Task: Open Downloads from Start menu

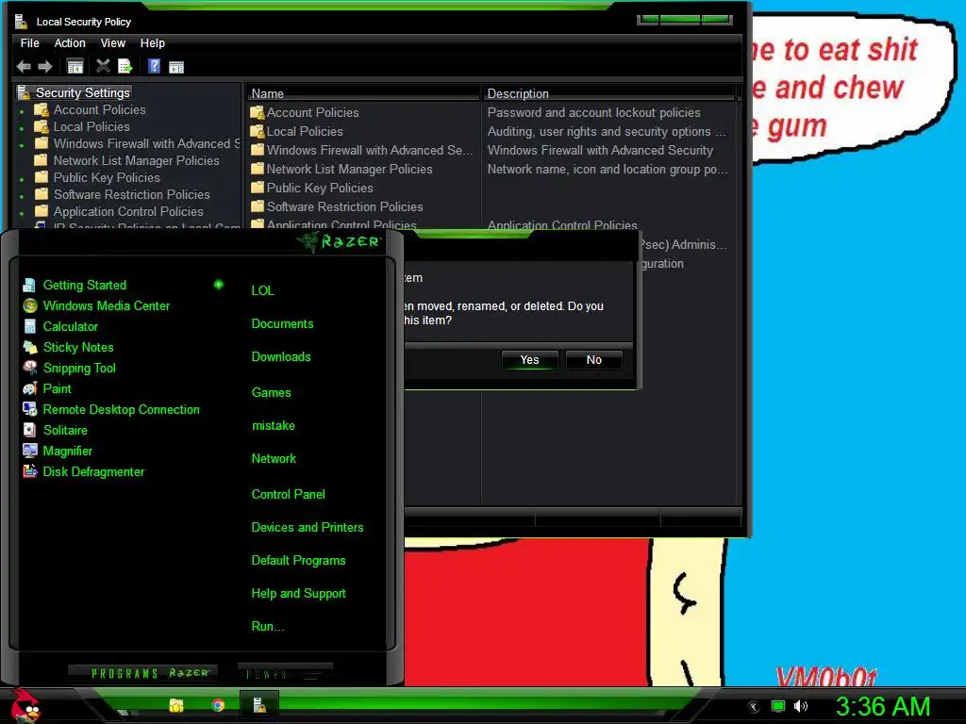Action: pos(281,356)
